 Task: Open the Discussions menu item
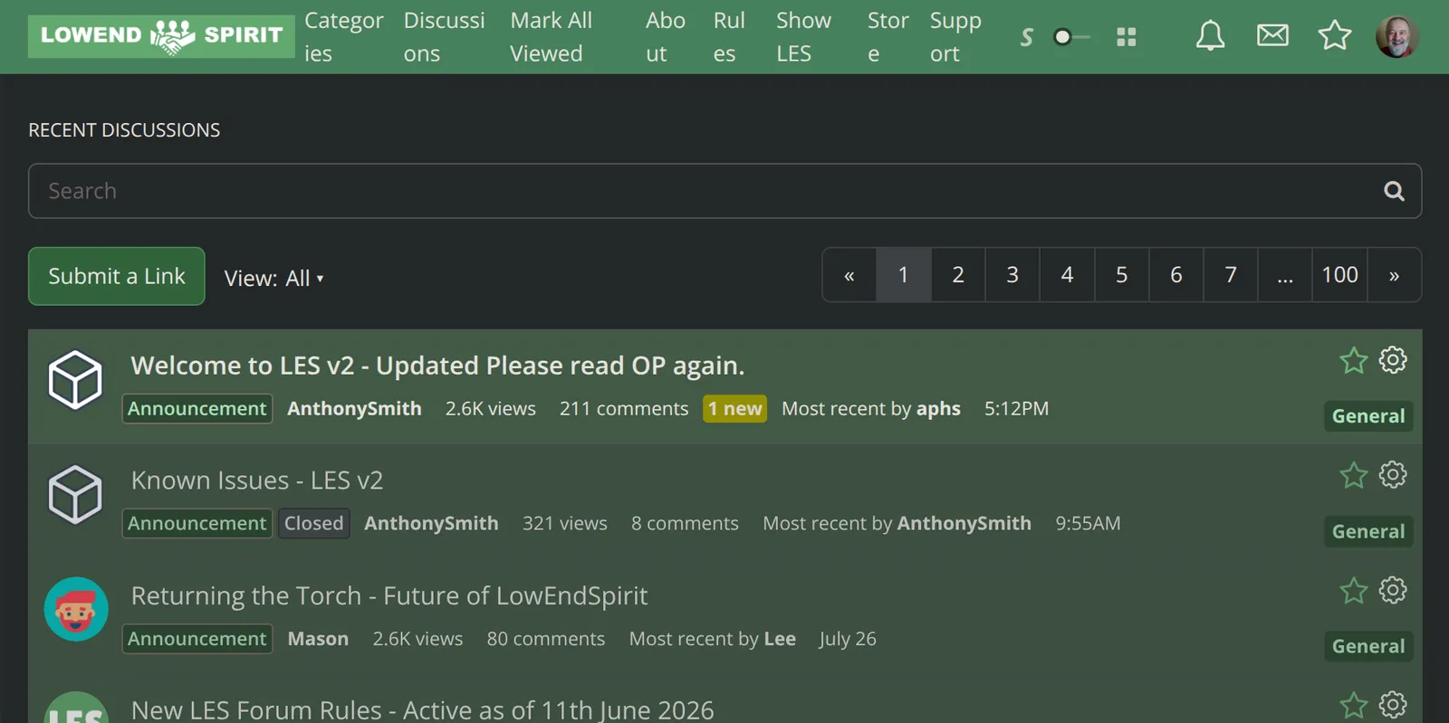pos(444,37)
